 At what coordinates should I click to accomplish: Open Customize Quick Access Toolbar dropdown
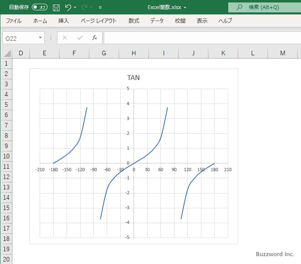pyautogui.click(x=100, y=7)
